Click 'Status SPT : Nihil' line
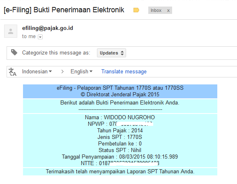This screenshot has height=184, width=237. (120, 150)
